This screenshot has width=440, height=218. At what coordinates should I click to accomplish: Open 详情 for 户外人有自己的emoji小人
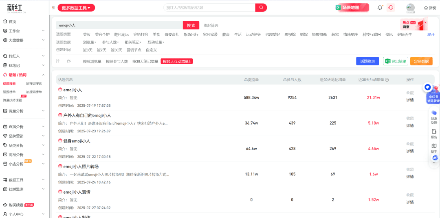[x=410, y=125]
